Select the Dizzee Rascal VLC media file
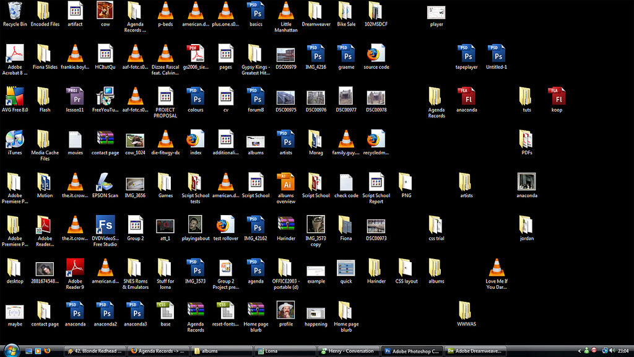The image size is (634, 357). tap(165, 53)
